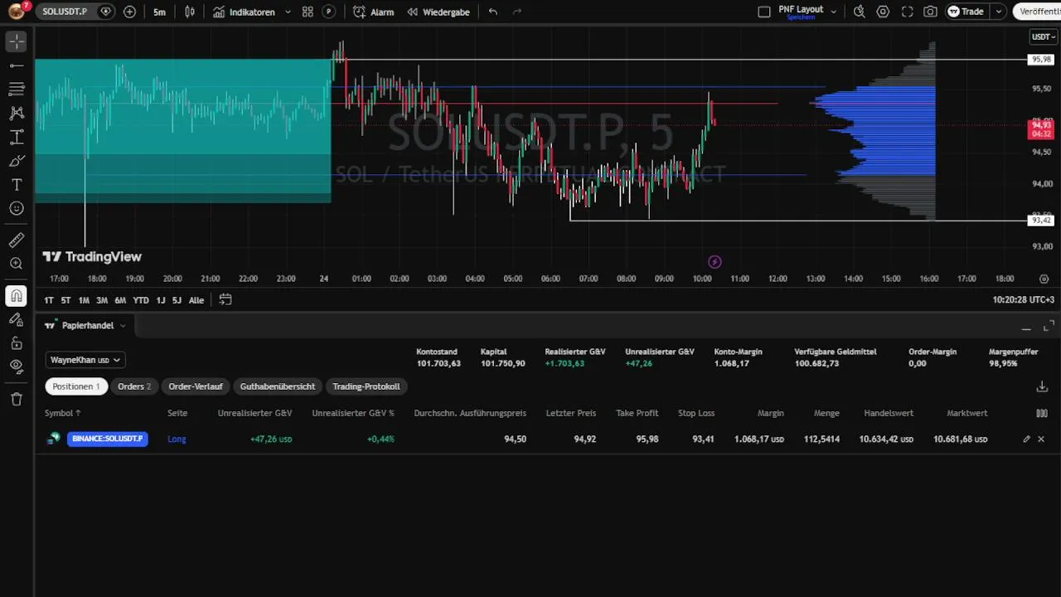
Task: Click the Trade button
Action: click(x=967, y=12)
